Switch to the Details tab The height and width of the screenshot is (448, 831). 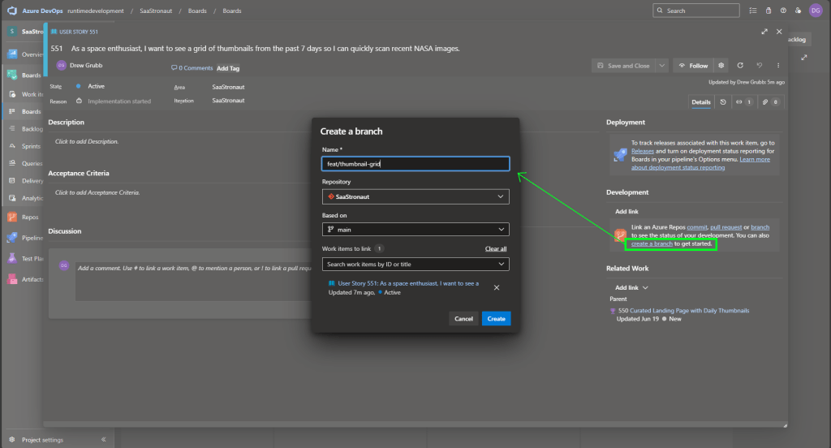click(x=700, y=102)
